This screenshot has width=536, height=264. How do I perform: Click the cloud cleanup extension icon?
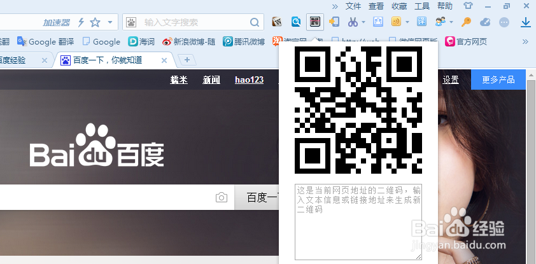(x=485, y=22)
